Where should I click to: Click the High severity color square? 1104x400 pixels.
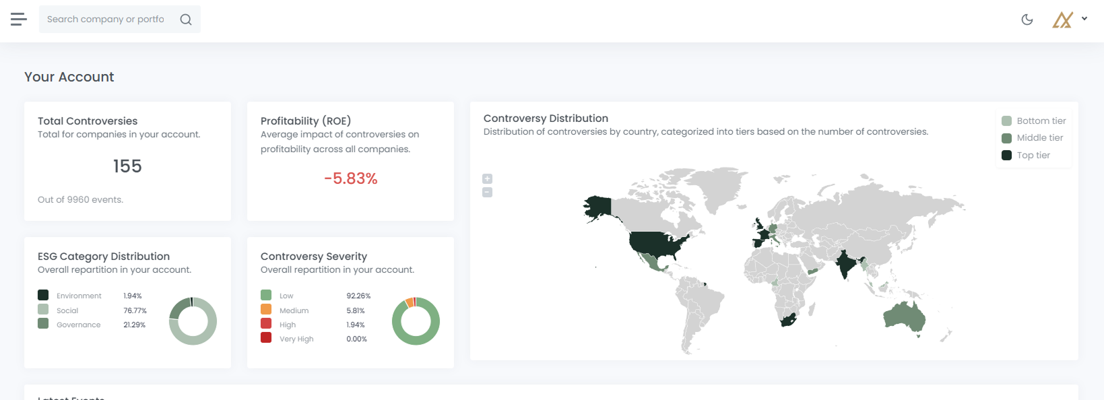pyautogui.click(x=266, y=323)
